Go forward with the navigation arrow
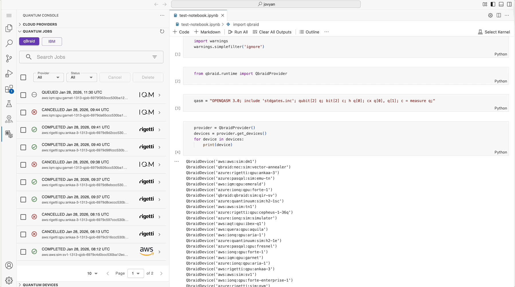 click(164, 4)
